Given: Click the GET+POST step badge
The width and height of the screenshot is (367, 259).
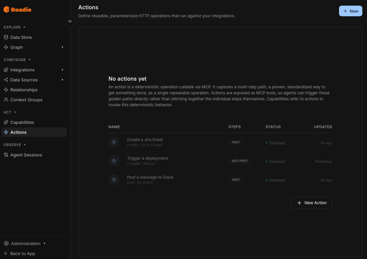Looking at the screenshot, I should [240, 161].
